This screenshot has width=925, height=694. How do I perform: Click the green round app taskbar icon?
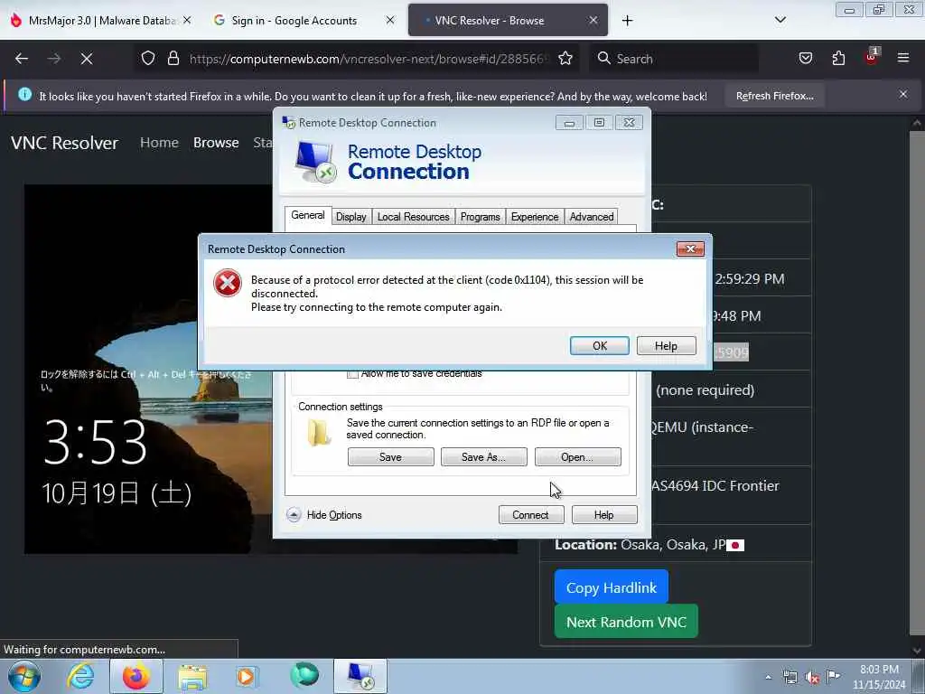coord(304,675)
